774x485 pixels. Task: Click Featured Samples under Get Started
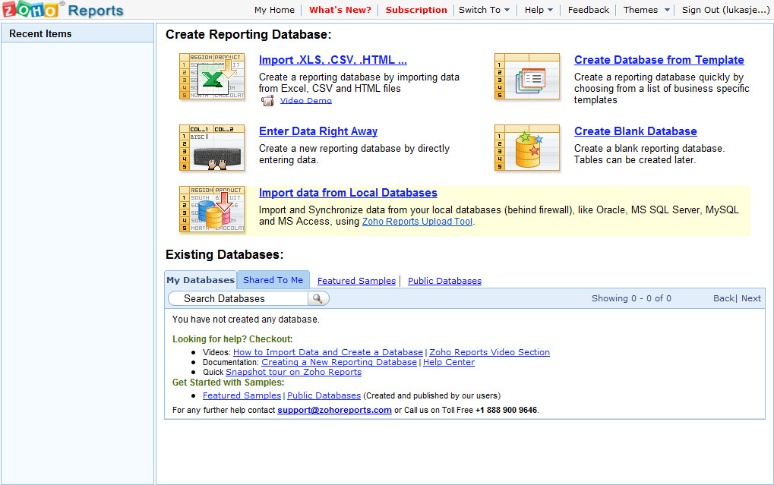[242, 395]
